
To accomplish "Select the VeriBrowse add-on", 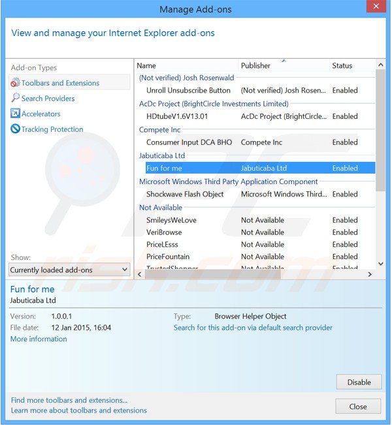I will point(261,232).
